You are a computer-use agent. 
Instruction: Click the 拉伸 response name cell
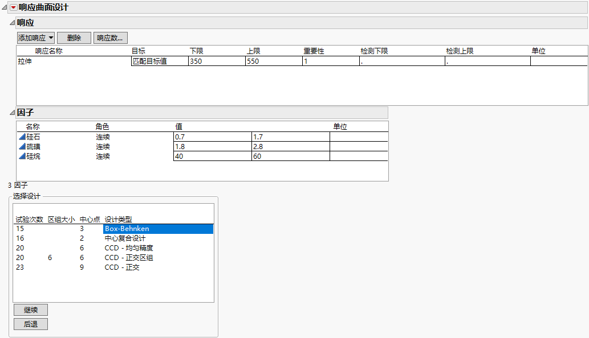coord(68,61)
